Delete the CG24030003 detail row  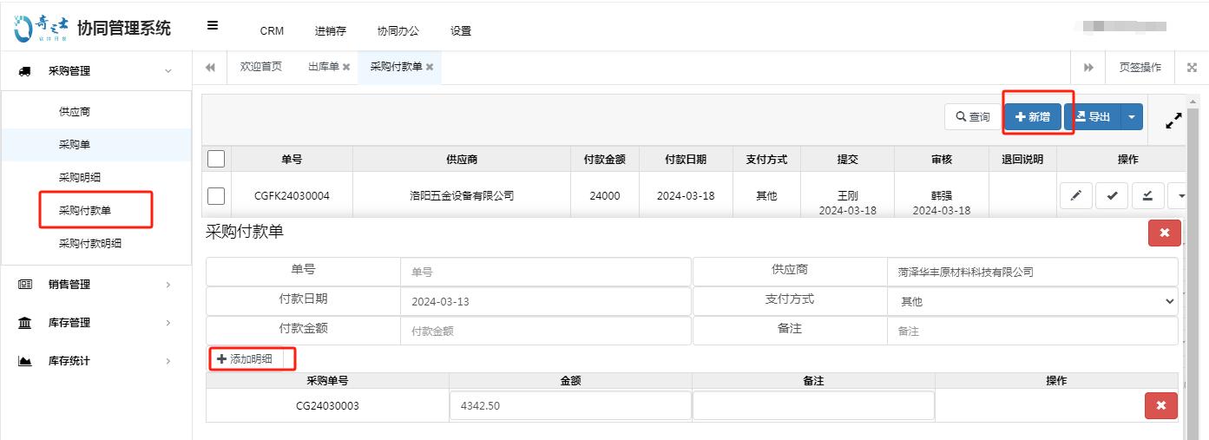(1160, 405)
